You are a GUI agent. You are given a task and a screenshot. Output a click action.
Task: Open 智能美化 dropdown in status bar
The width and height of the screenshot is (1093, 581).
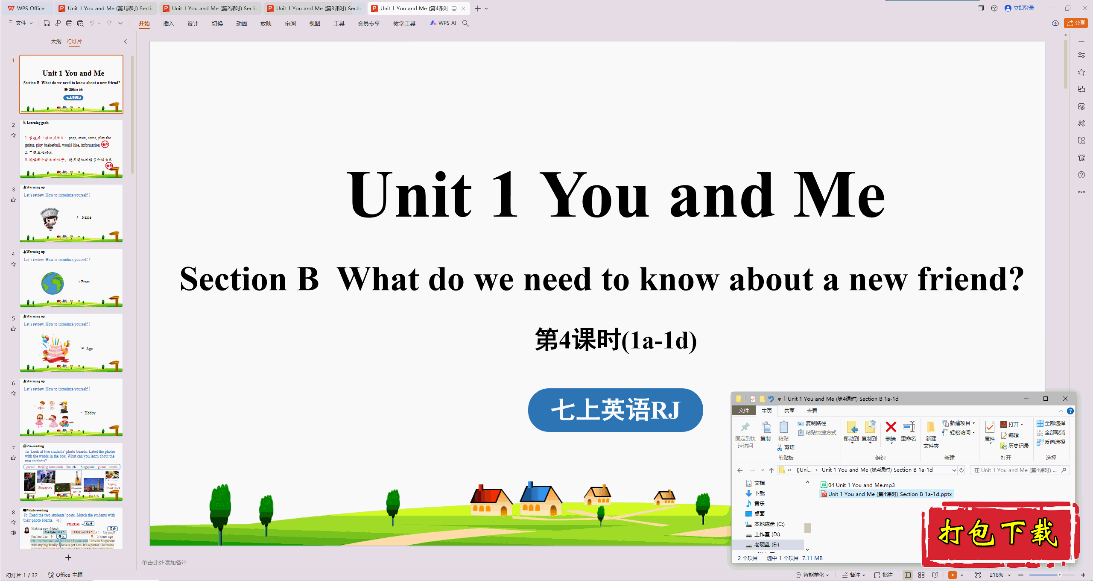tap(812, 575)
